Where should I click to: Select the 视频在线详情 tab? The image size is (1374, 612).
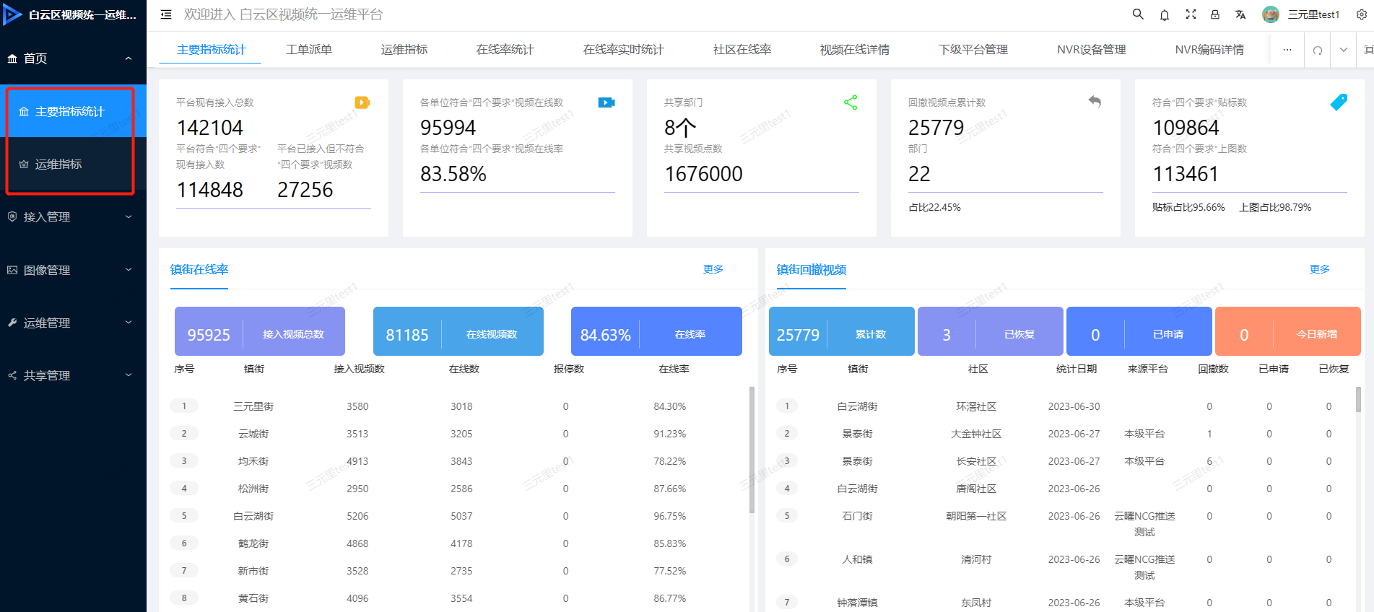(855, 50)
